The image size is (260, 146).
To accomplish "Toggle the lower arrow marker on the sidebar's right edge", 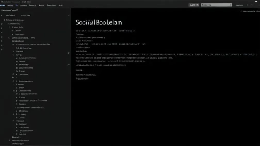I will point(68,65).
